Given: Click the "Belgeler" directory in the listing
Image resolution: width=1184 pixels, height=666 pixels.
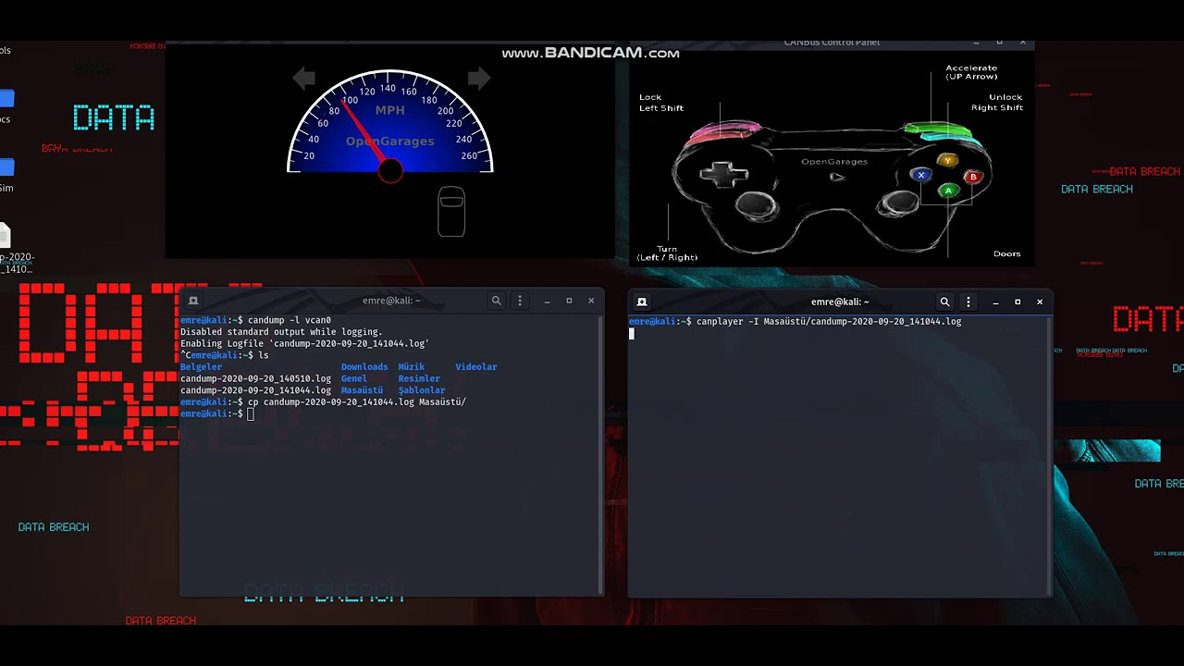Looking at the screenshot, I should 202,367.
